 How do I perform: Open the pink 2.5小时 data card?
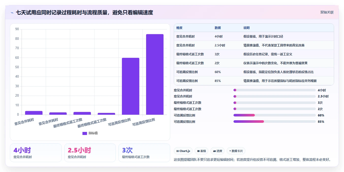click(90, 153)
